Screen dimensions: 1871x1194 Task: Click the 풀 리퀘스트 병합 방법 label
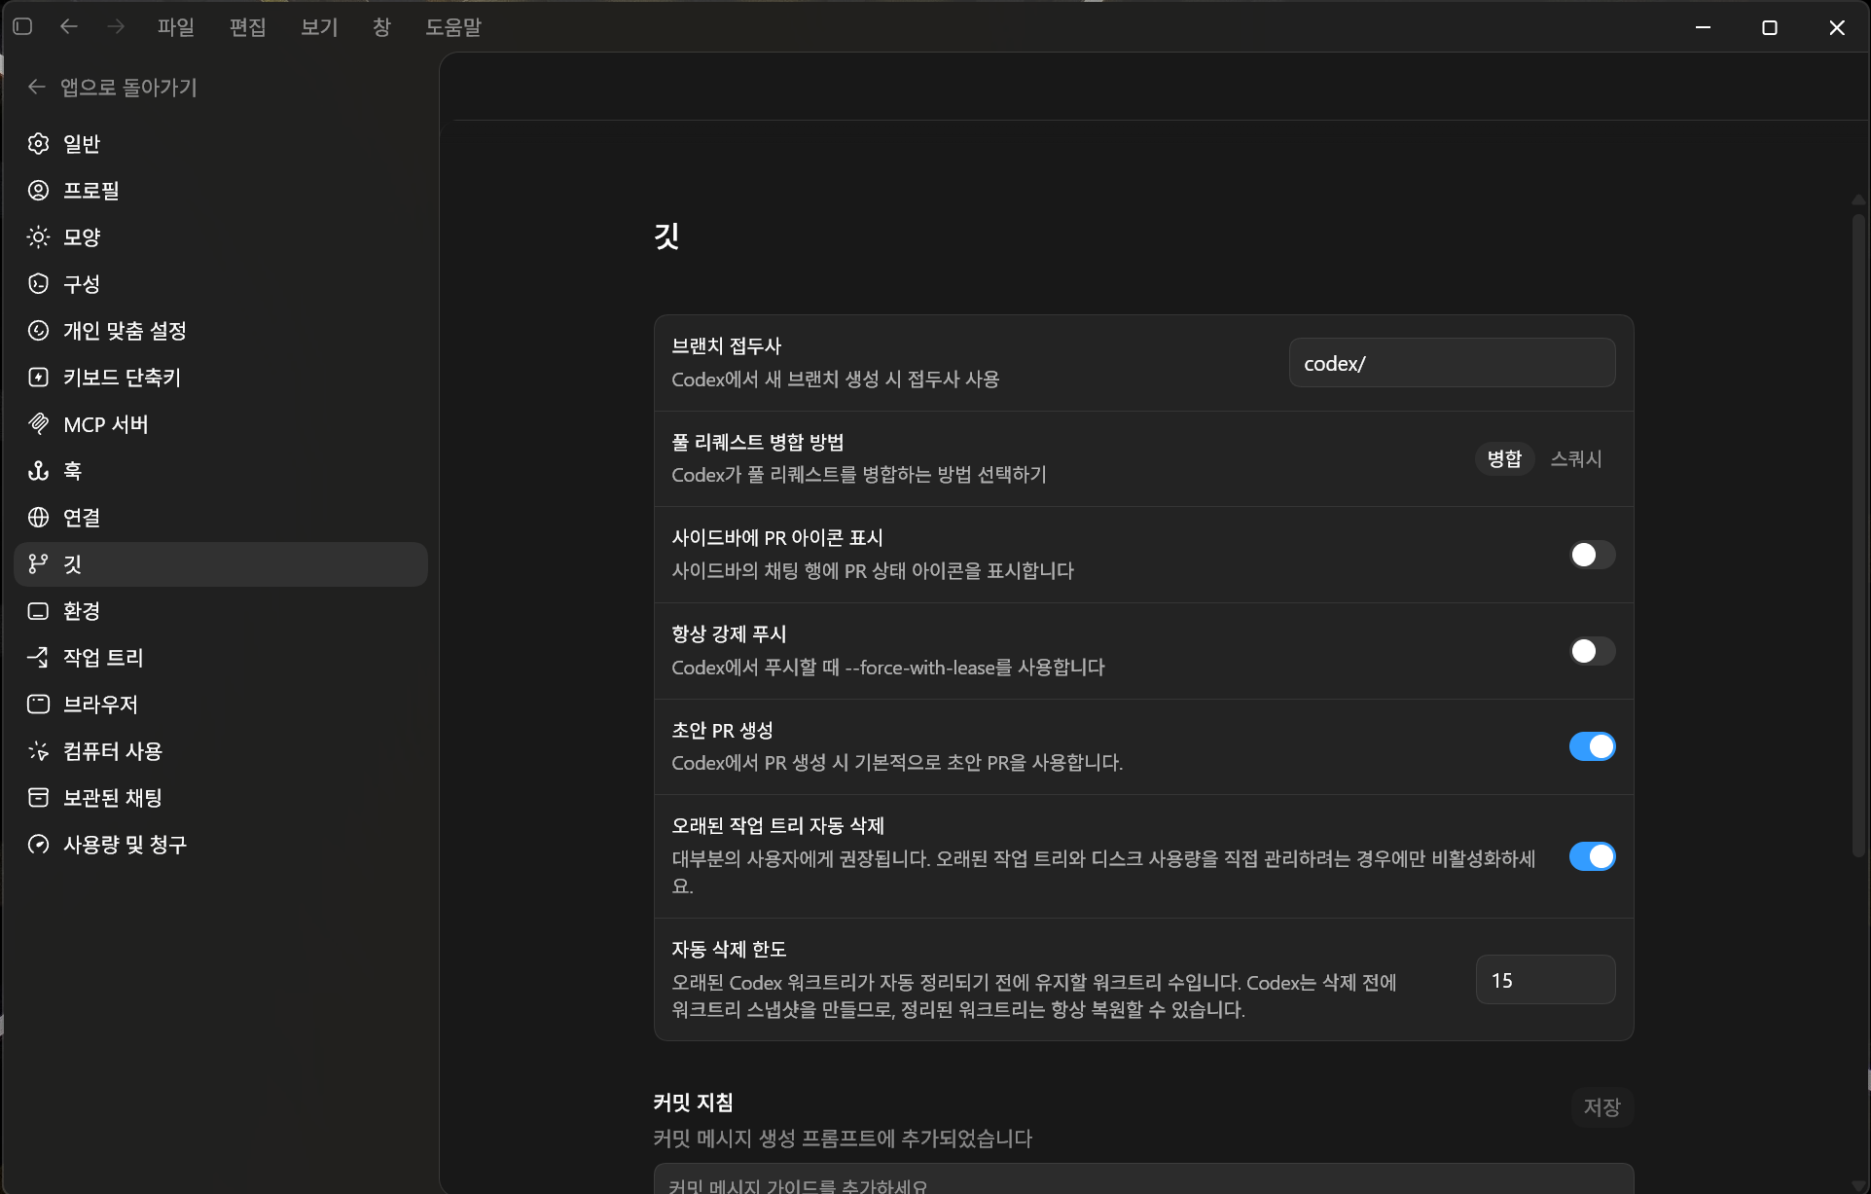point(758,443)
